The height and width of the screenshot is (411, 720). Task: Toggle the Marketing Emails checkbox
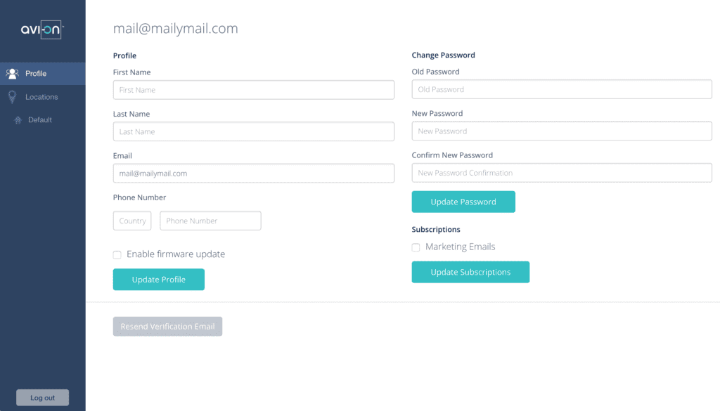point(416,247)
